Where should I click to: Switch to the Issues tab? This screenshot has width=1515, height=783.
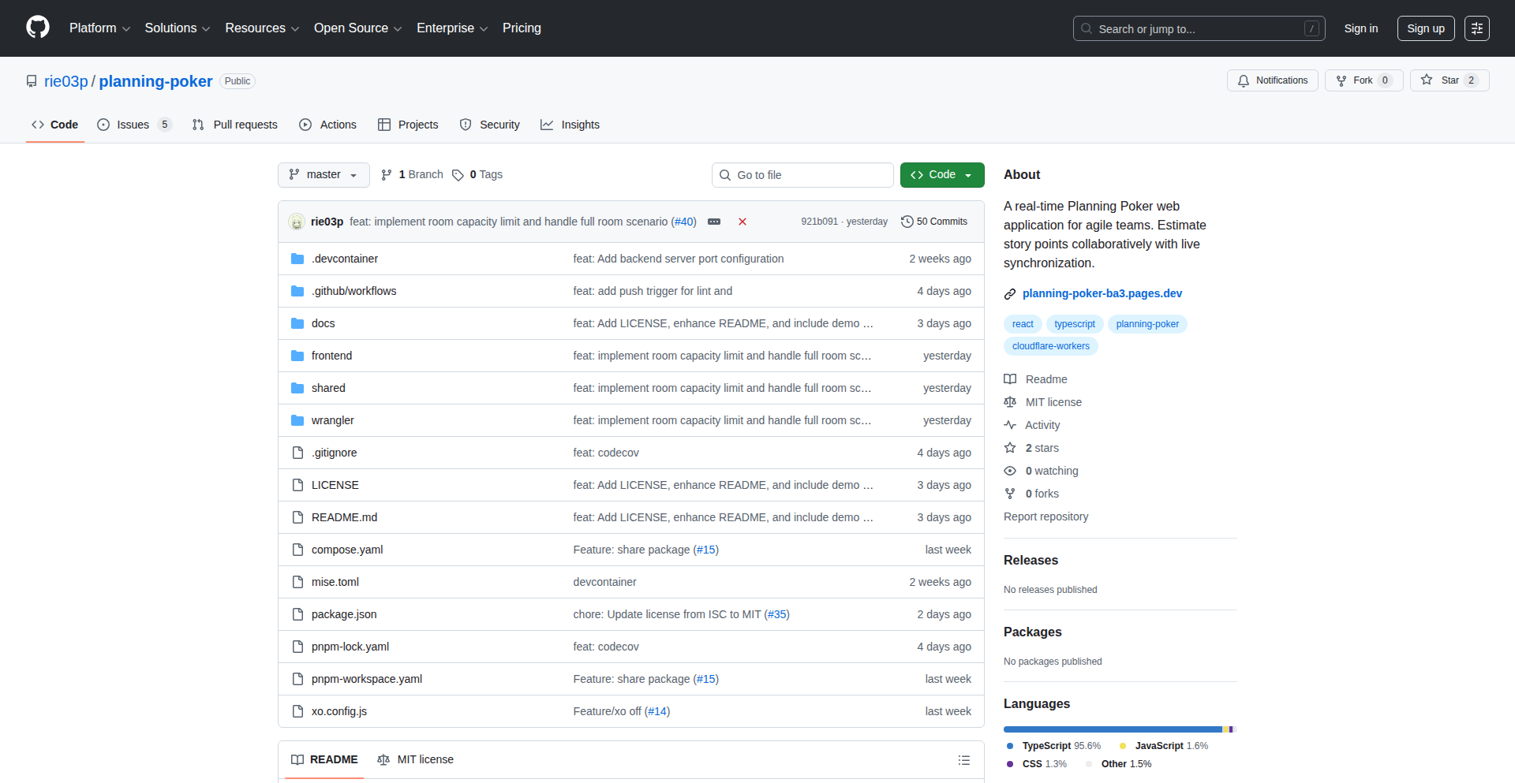pos(133,125)
